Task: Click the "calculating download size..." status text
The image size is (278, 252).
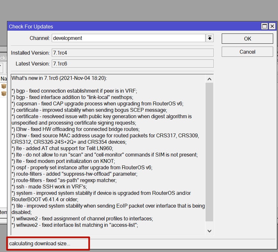Action: coord(40,243)
